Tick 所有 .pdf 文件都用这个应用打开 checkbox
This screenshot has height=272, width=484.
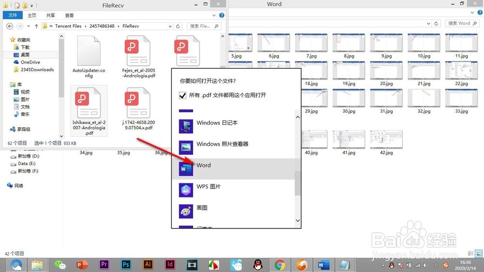182,95
